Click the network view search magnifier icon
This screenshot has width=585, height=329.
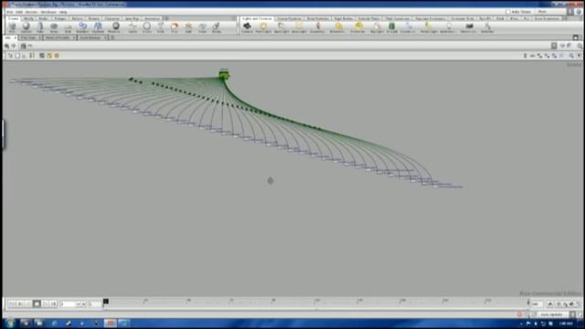[571, 56]
